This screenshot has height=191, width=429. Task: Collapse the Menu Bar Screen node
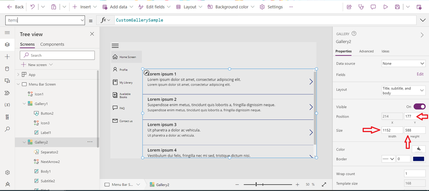(18, 84)
